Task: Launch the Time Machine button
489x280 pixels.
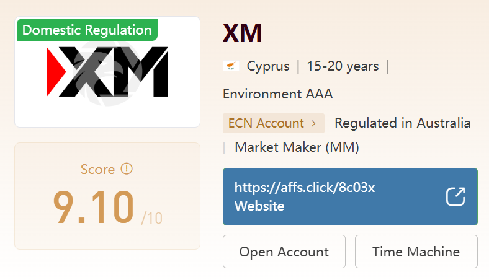Action: click(x=416, y=252)
